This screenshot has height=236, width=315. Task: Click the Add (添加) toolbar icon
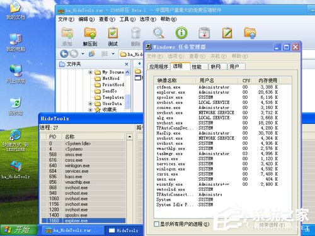click(x=67, y=33)
